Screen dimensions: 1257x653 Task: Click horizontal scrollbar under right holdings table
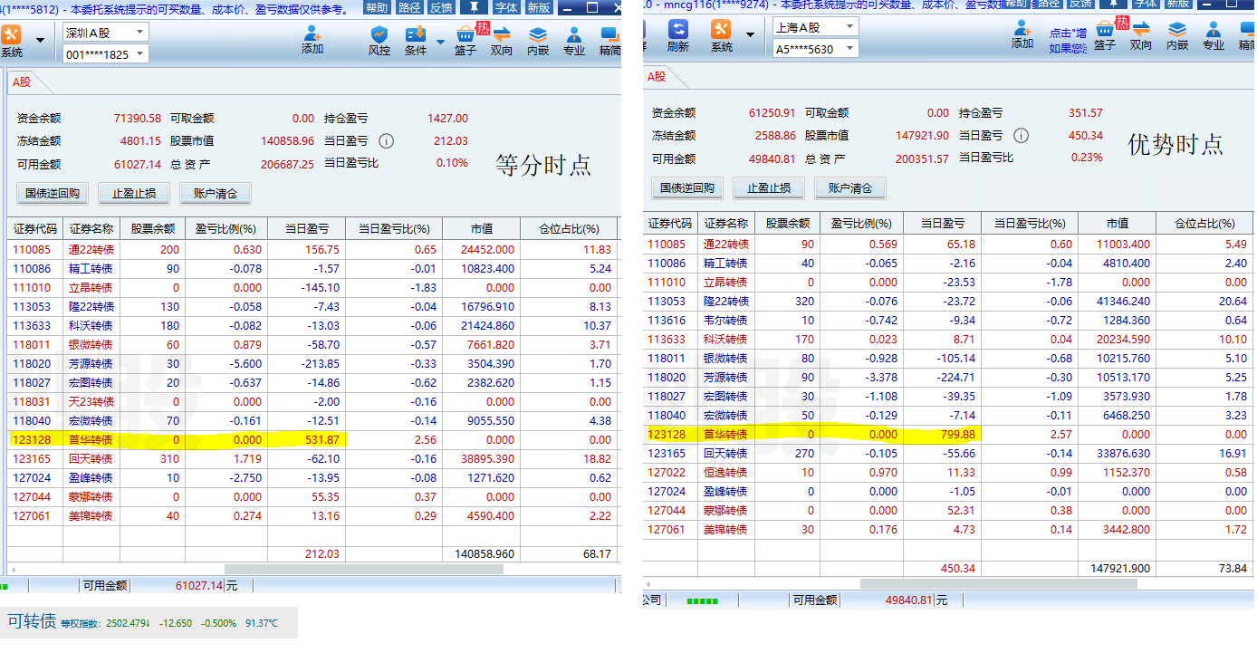pyautogui.click(x=951, y=584)
